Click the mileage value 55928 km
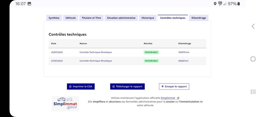 pyautogui.click(x=183, y=61)
